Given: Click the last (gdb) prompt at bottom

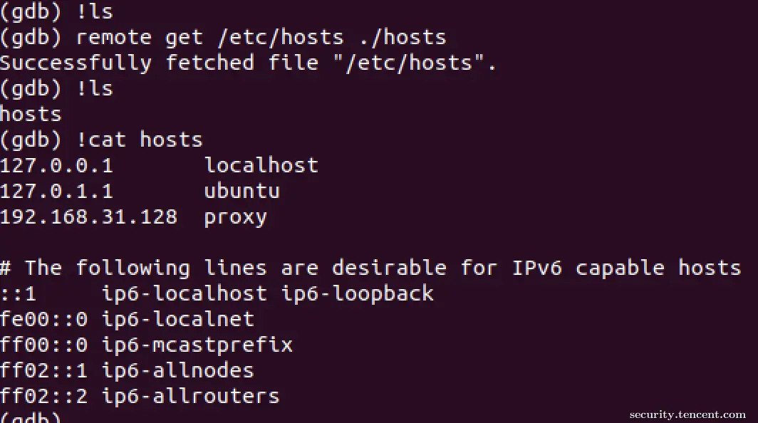Looking at the screenshot, I should pos(31,417).
